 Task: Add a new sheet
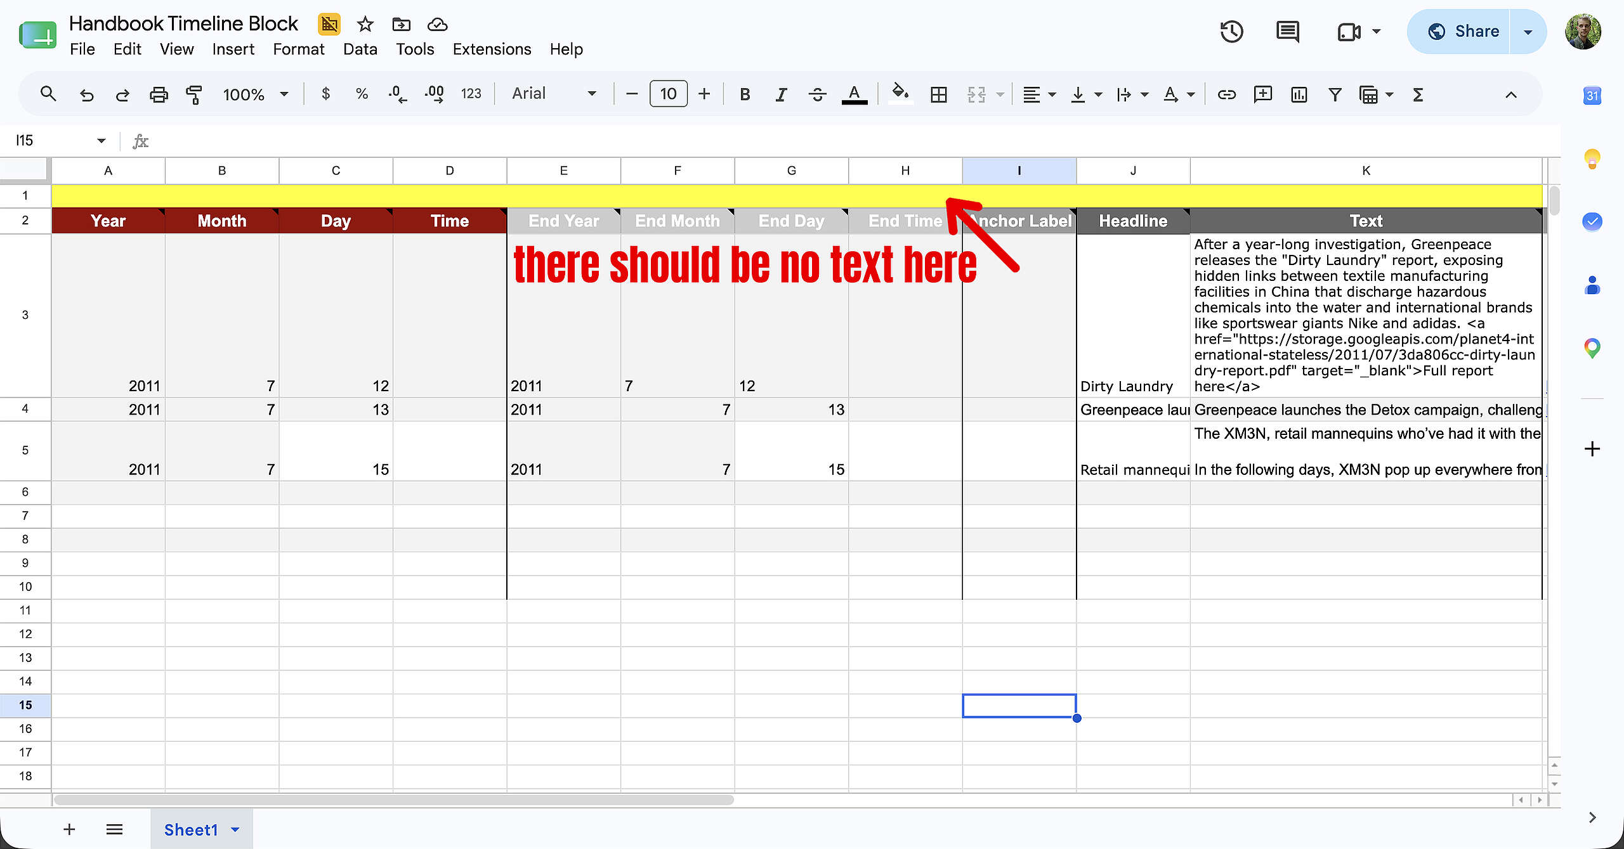tap(69, 829)
